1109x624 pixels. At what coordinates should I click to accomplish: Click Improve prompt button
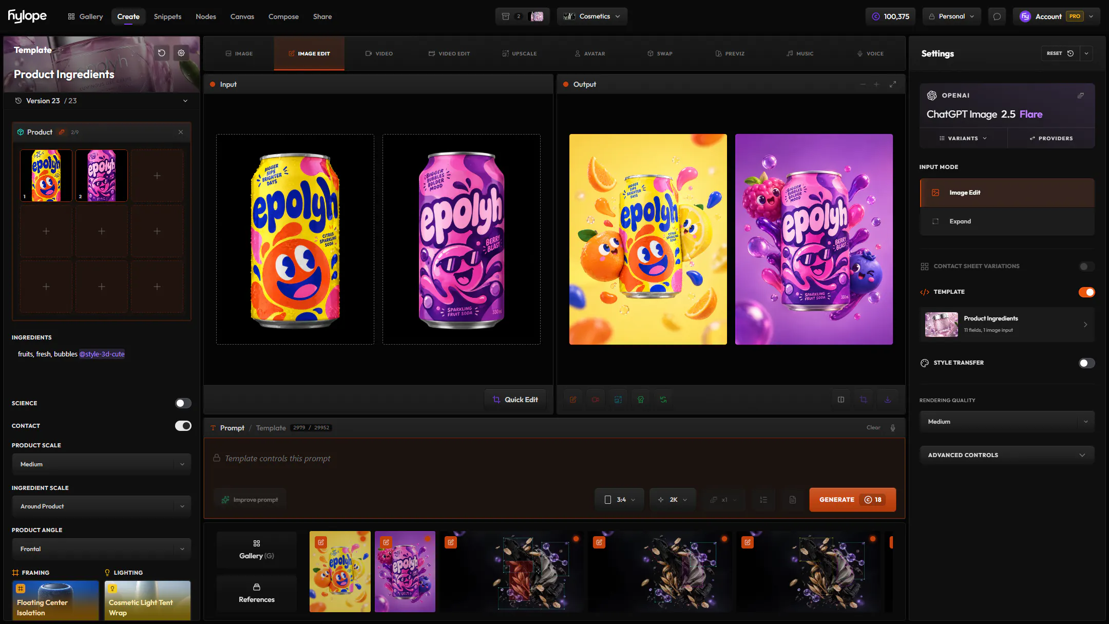pyautogui.click(x=250, y=500)
